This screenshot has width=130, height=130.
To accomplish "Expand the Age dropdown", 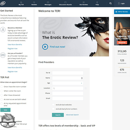I will 68,83.
